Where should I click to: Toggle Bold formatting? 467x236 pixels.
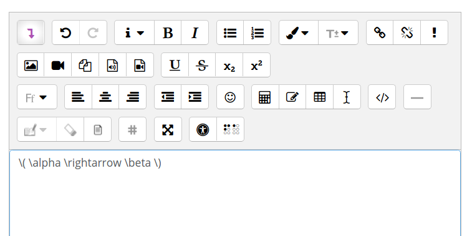point(168,32)
